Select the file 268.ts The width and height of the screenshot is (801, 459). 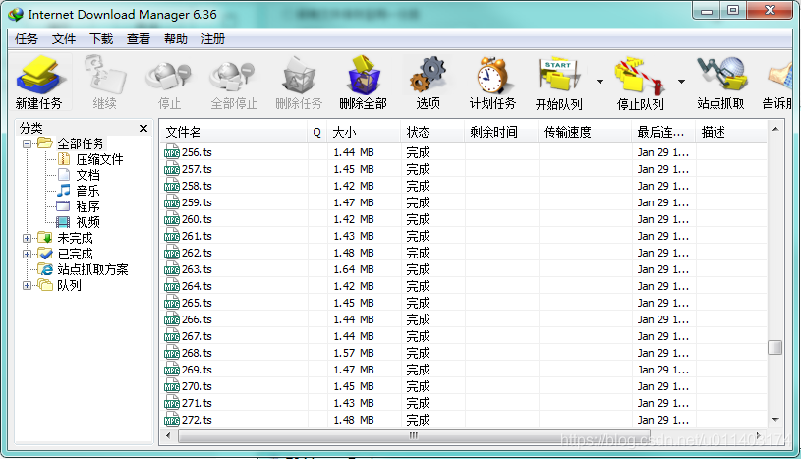click(x=197, y=353)
